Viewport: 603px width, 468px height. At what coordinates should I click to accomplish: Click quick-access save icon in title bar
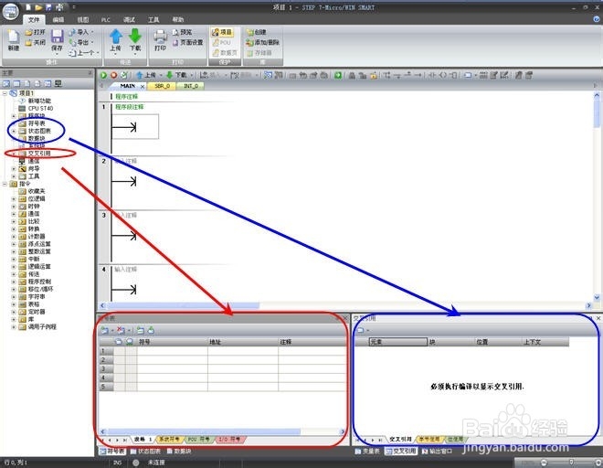48,7
